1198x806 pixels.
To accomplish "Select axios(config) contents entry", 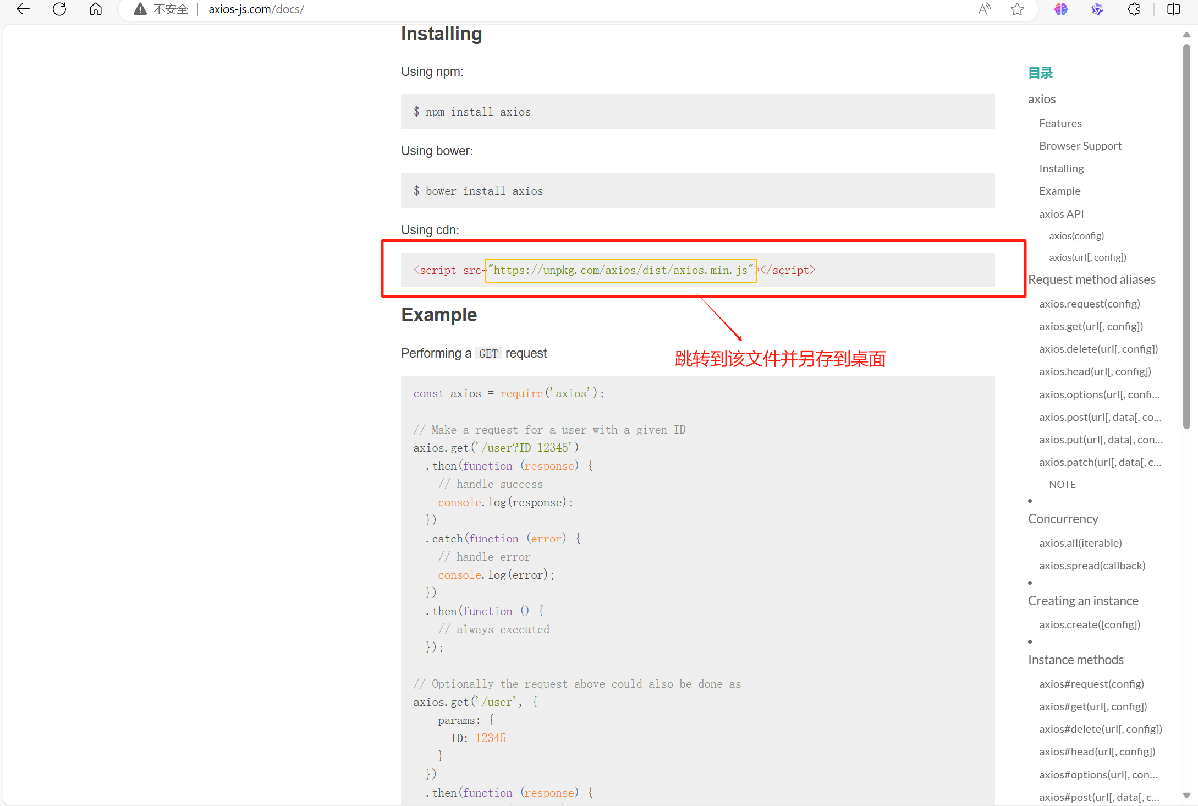I will tap(1076, 236).
